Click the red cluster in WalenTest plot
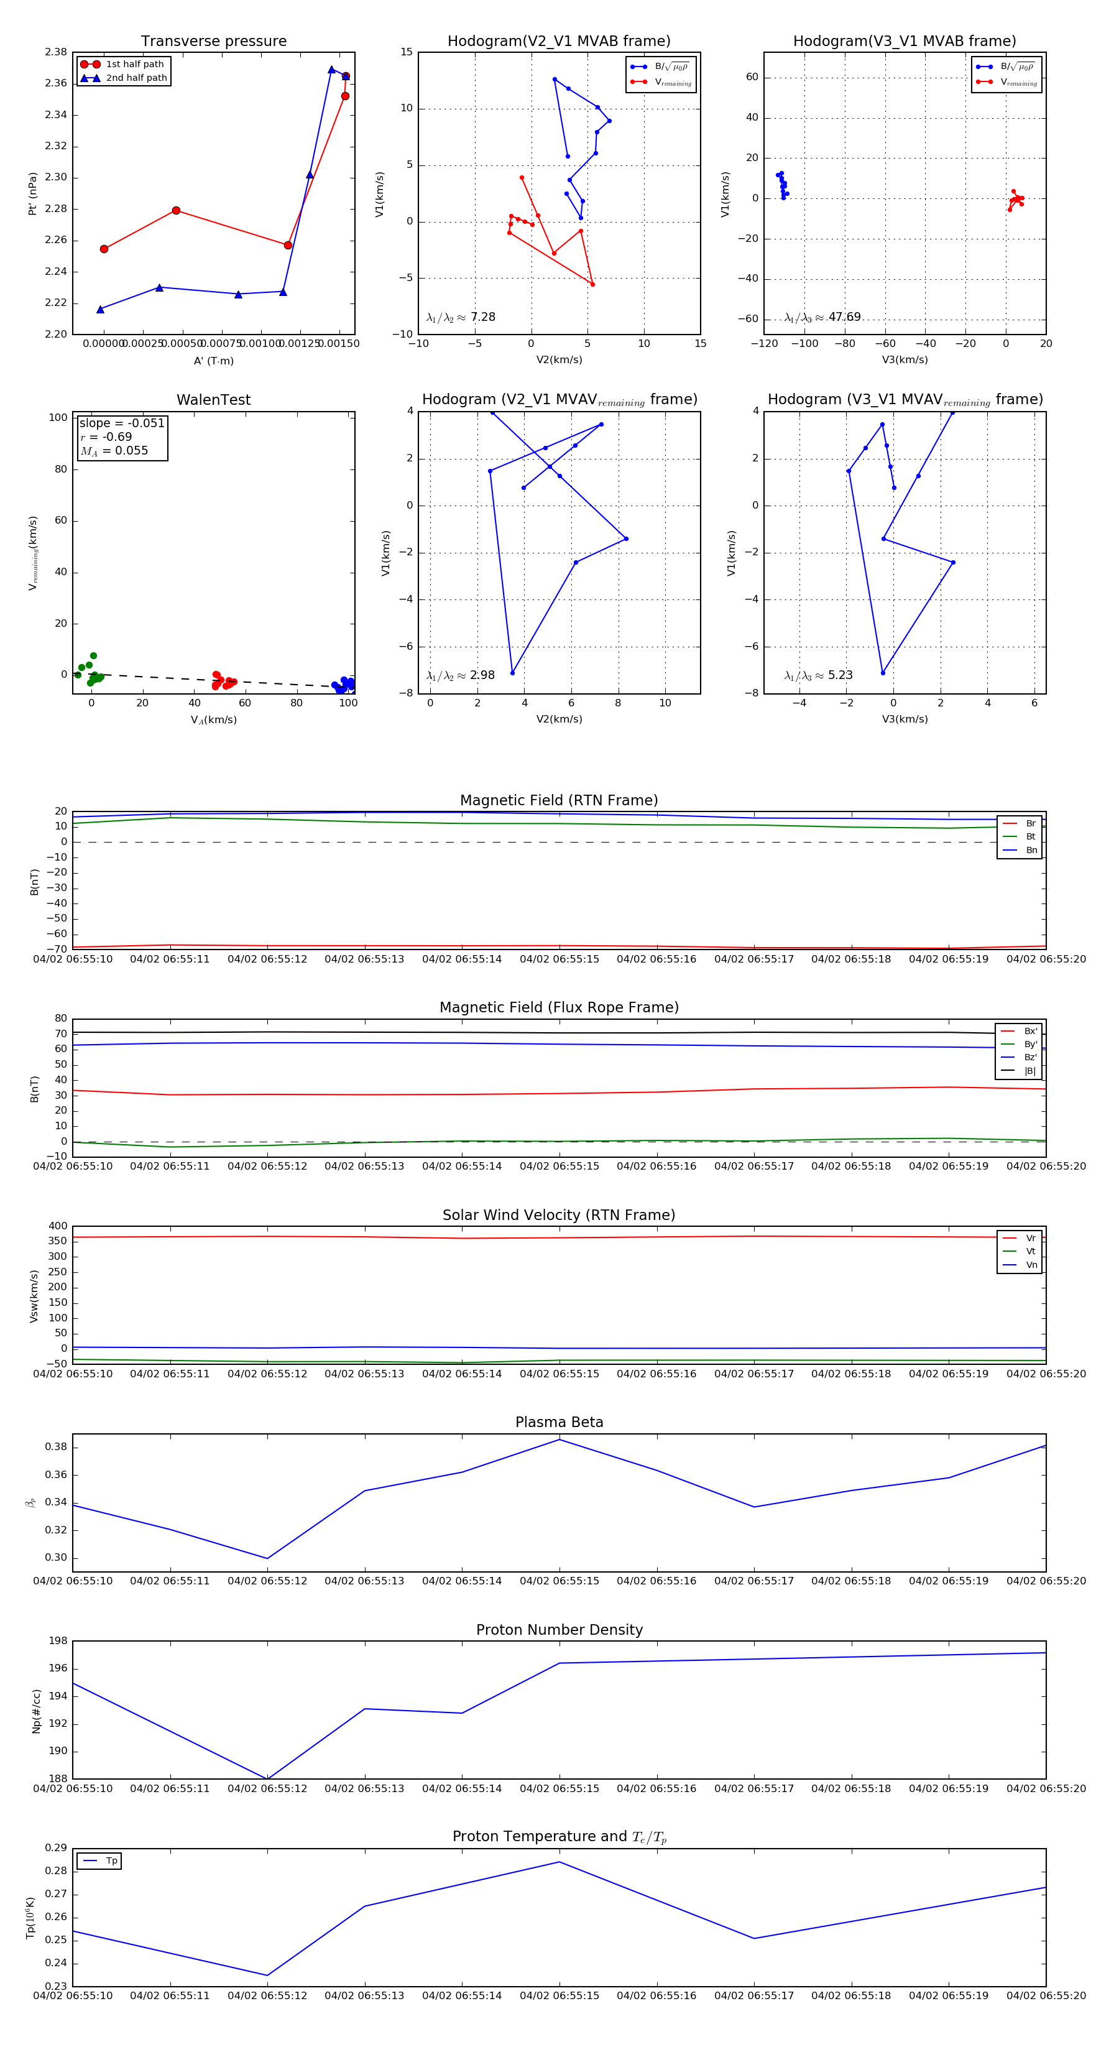The width and height of the screenshot is (1119, 2052). click(x=223, y=680)
